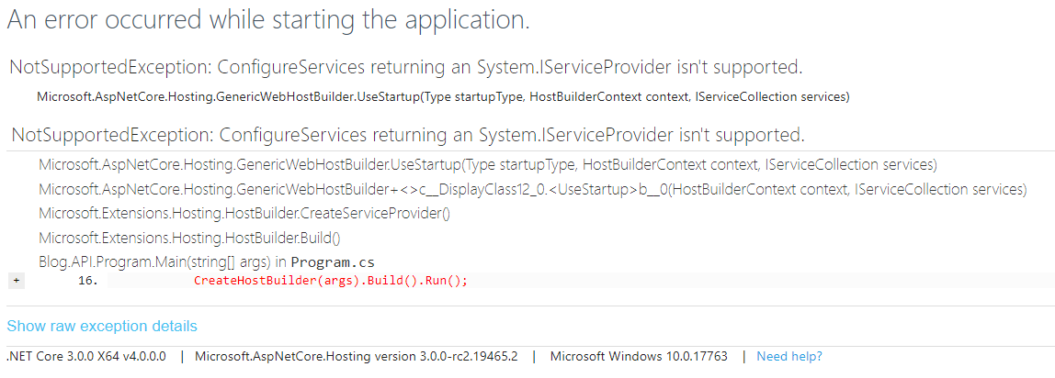Expand the code context for line 16

click(15, 280)
